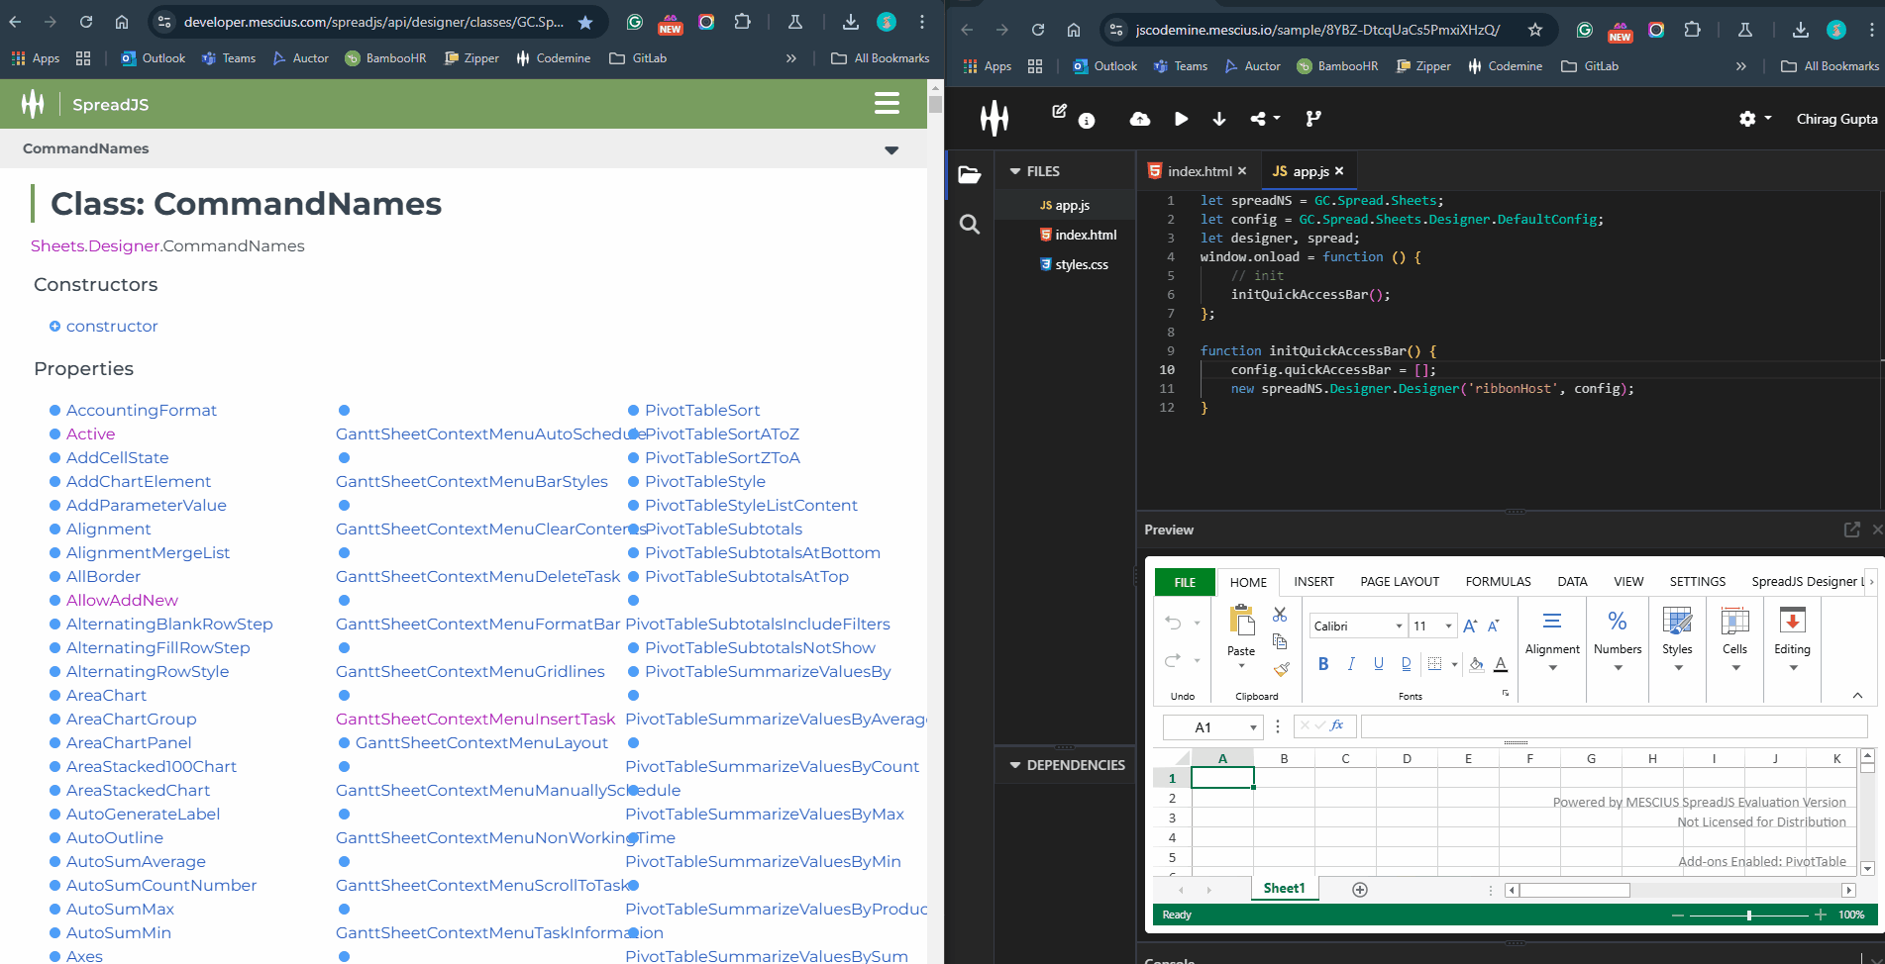Open the PivotTableSort property link
The height and width of the screenshot is (964, 1885).
[x=702, y=410]
